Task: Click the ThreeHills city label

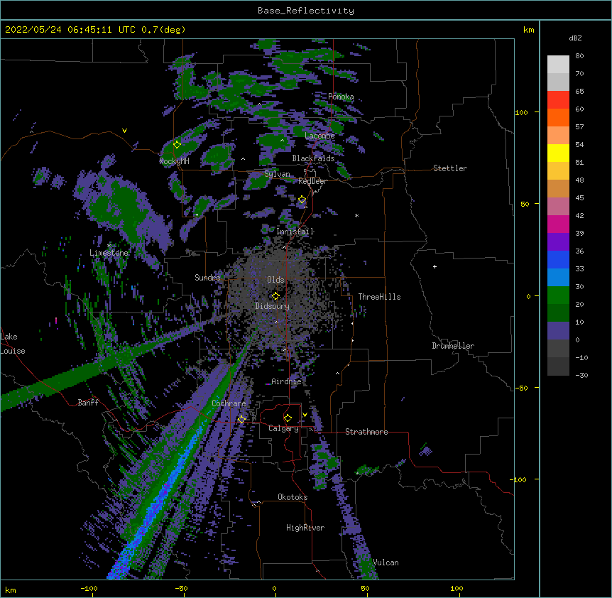Action: 379,297
